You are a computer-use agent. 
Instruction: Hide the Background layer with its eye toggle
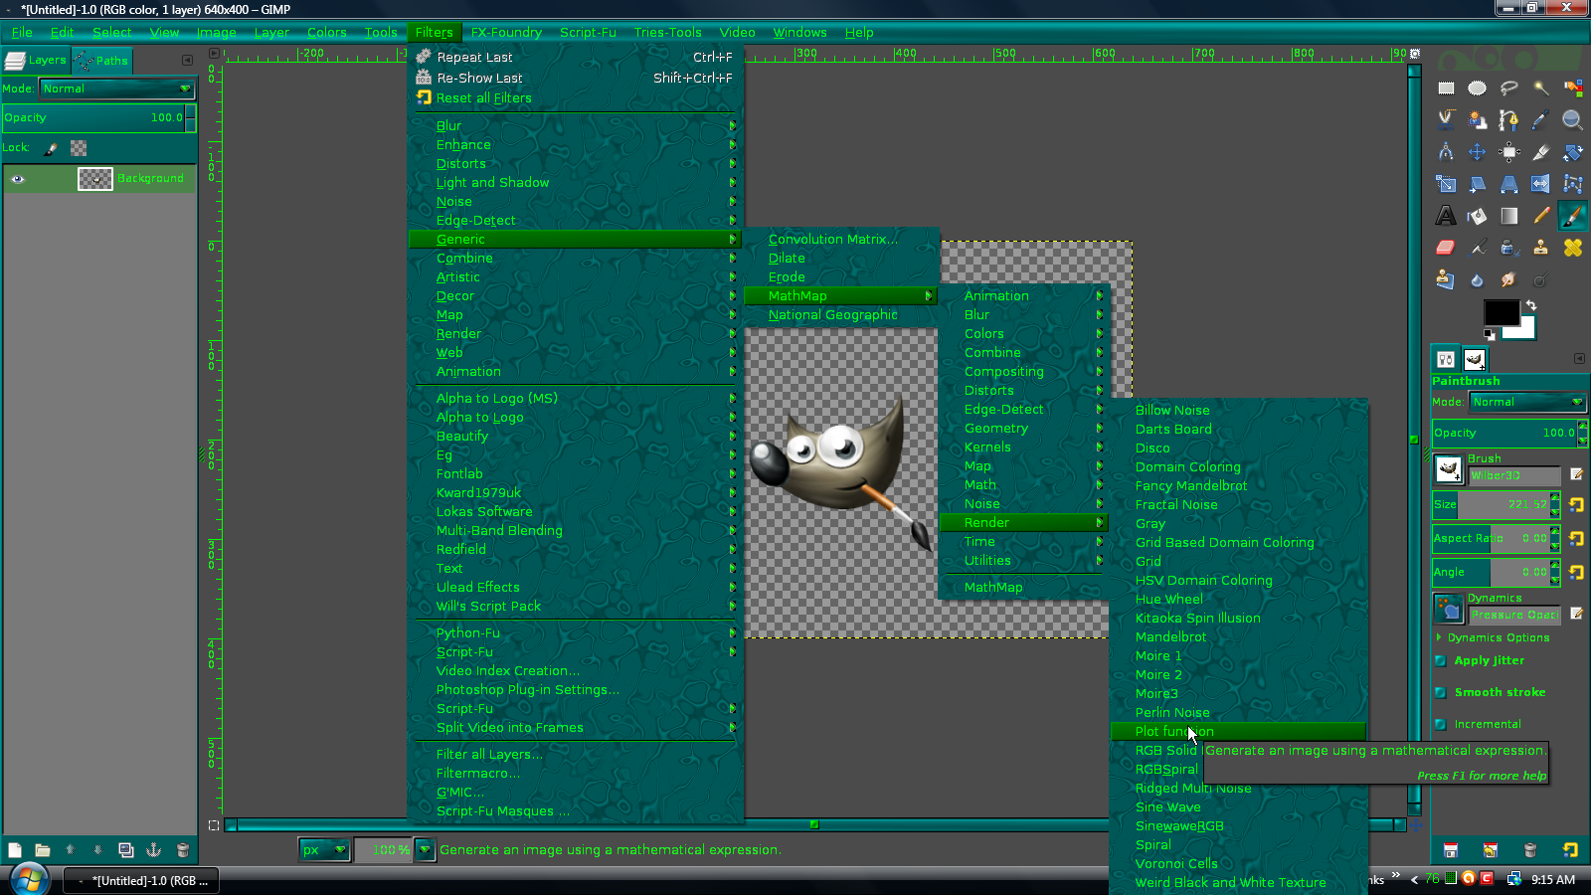17,179
